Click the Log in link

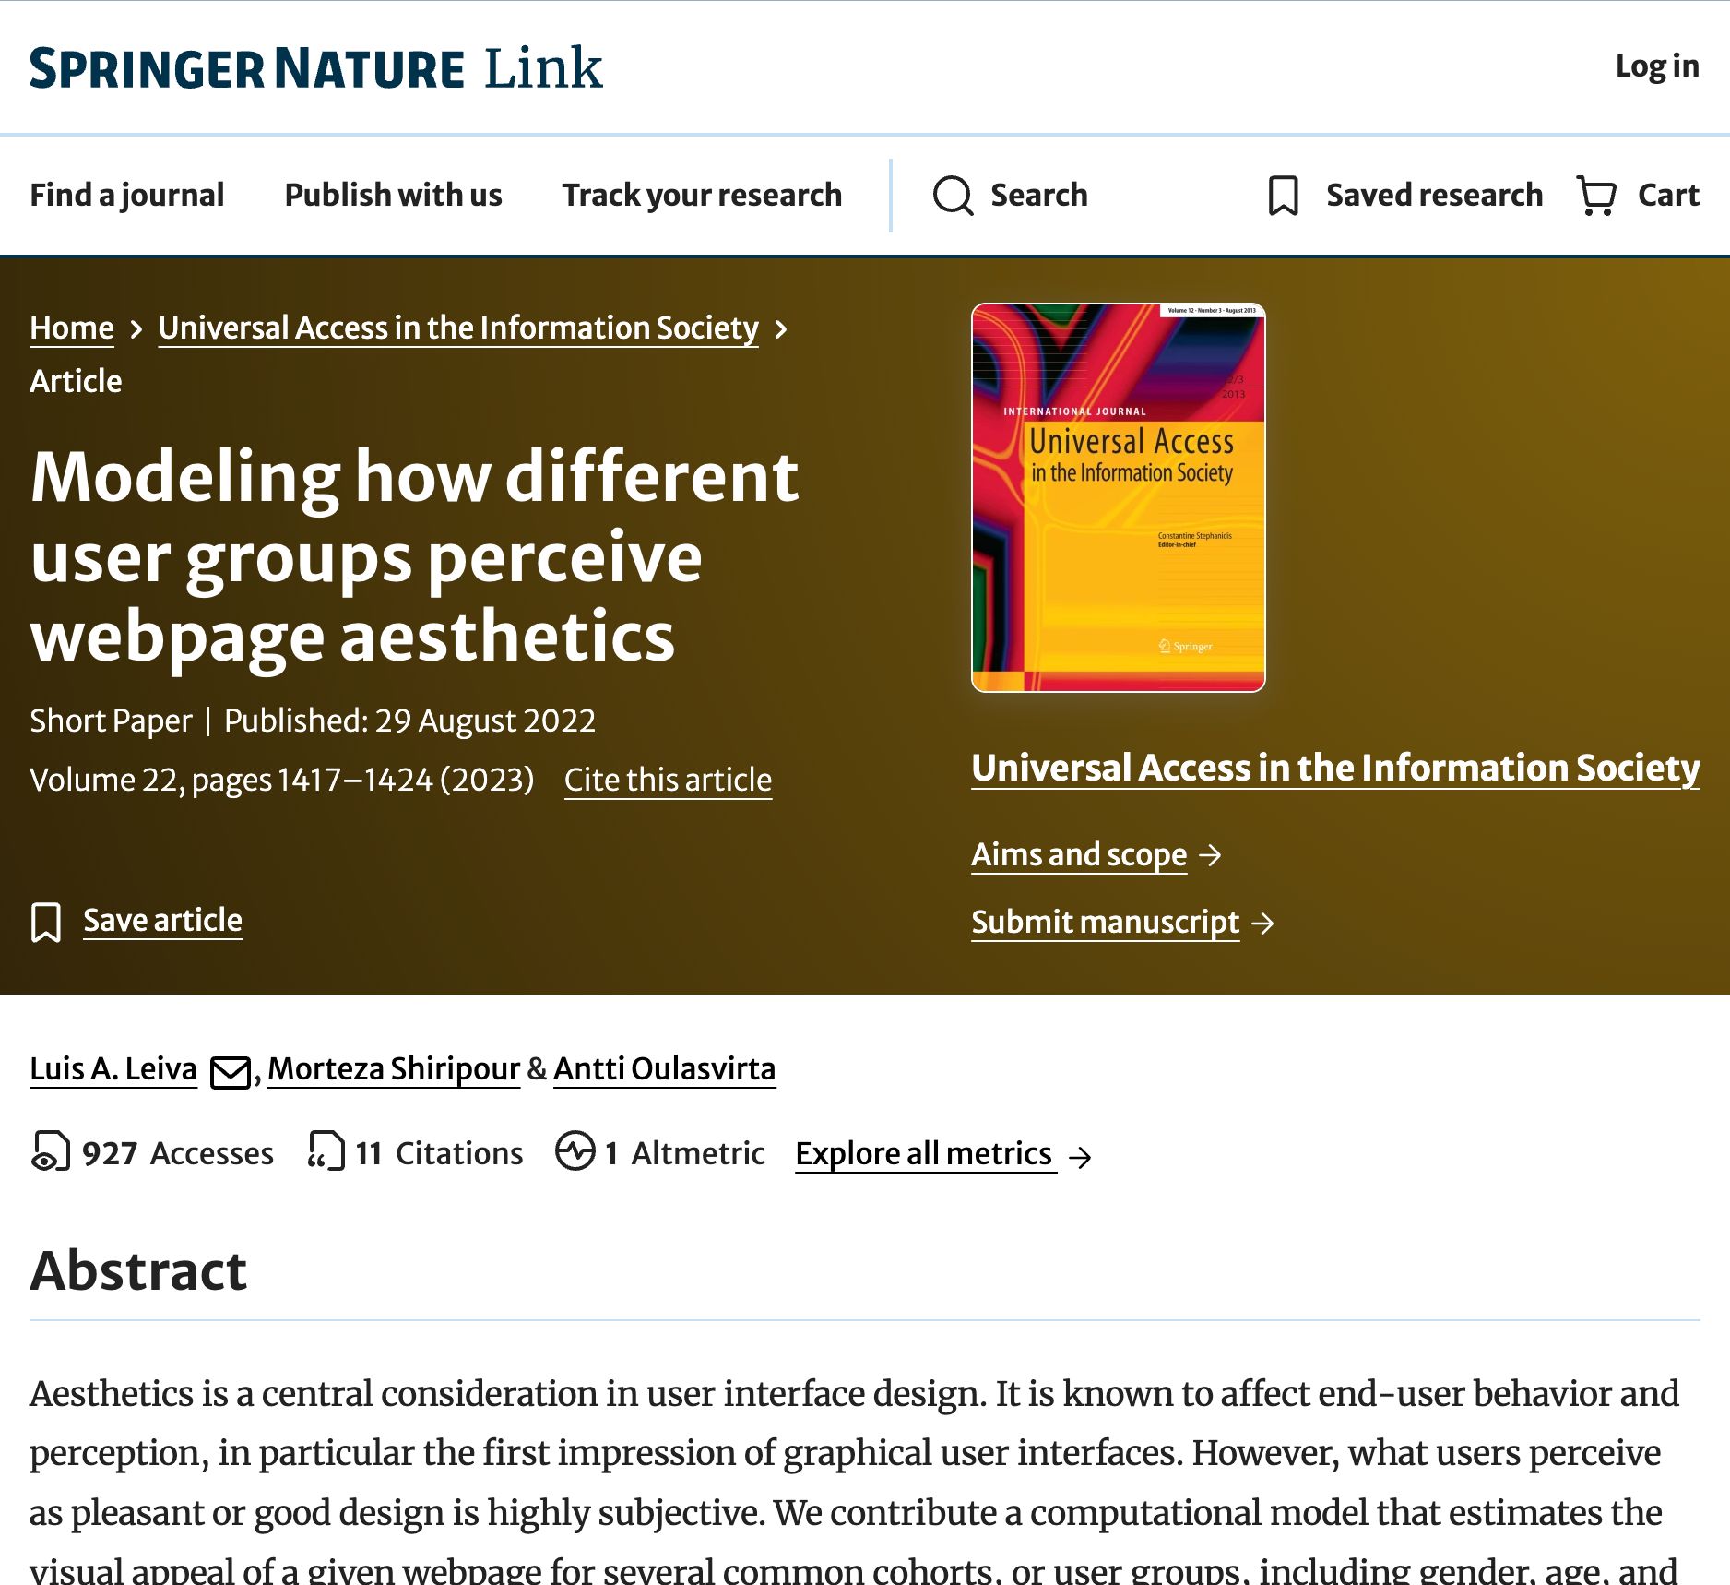tap(1657, 66)
